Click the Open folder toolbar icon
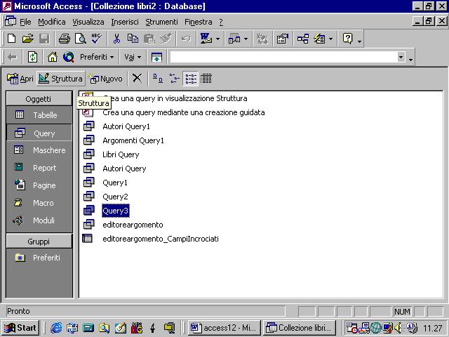This screenshot has width=449, height=337. coord(28,39)
